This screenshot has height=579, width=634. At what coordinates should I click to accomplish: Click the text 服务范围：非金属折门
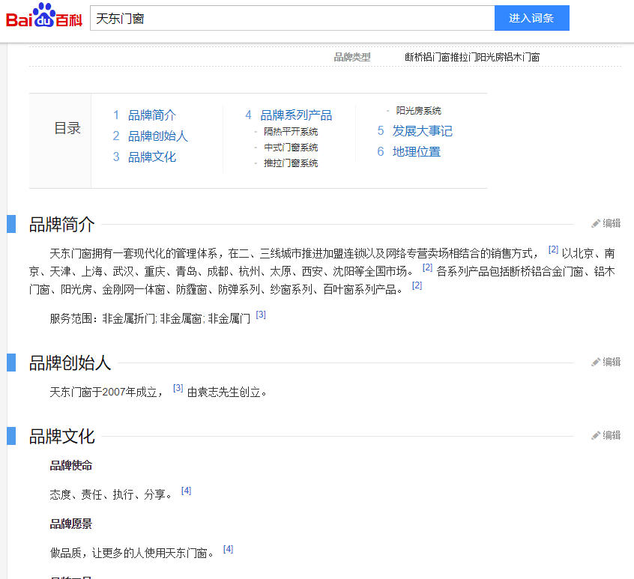(x=103, y=319)
